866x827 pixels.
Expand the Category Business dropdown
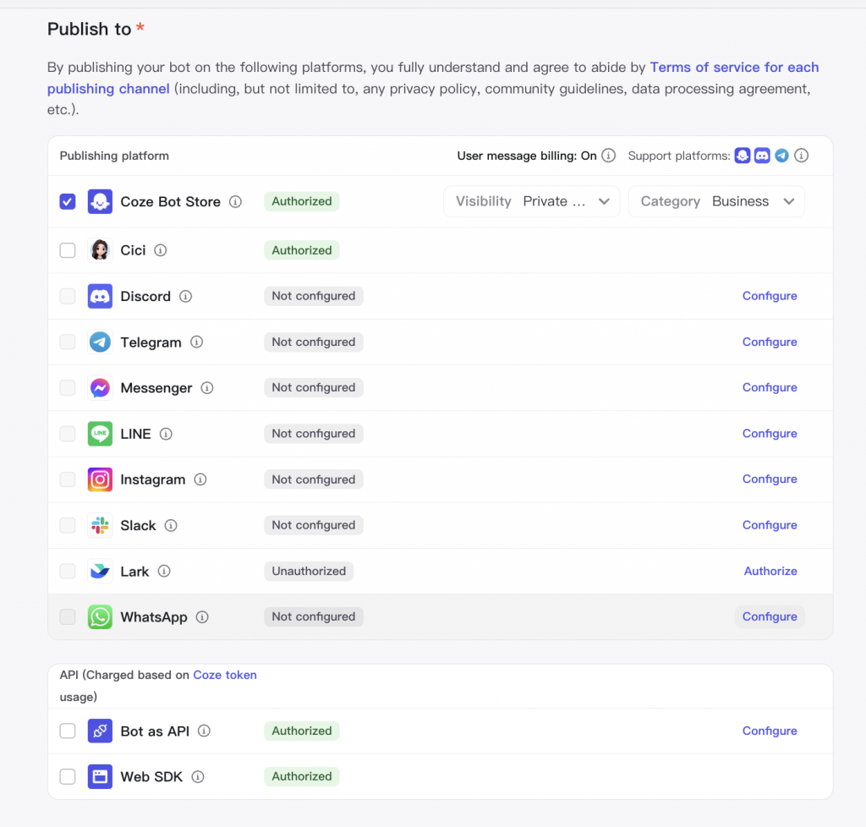point(715,201)
